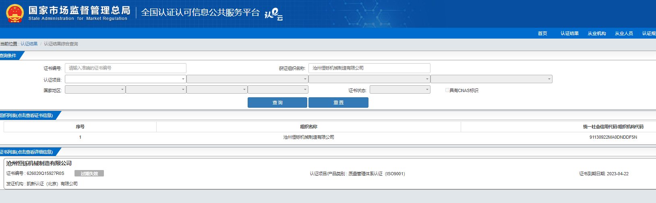Click the 重置 reset button
Viewport: 656px width, 203px height.
tap(338, 103)
